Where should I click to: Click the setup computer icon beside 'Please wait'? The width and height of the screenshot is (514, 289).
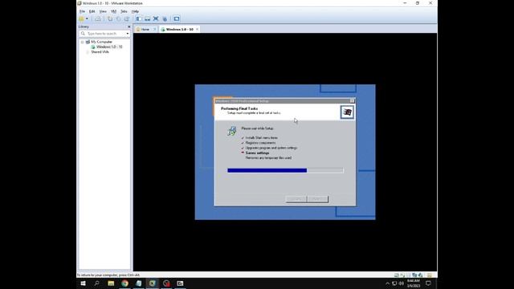point(232,131)
